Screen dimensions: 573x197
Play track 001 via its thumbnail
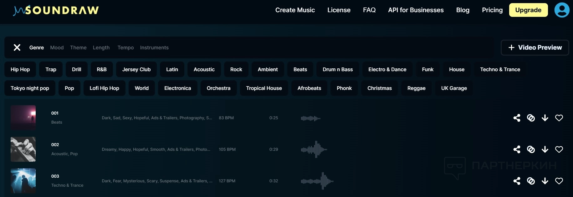coord(23,118)
